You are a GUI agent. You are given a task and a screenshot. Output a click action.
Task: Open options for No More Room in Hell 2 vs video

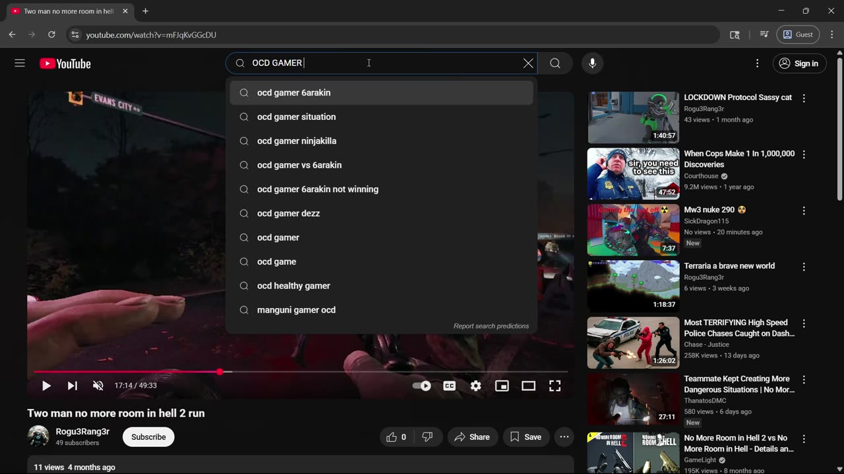pyautogui.click(x=804, y=438)
